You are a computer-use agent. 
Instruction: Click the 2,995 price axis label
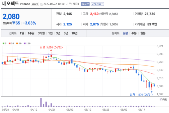(x=160, y=54)
